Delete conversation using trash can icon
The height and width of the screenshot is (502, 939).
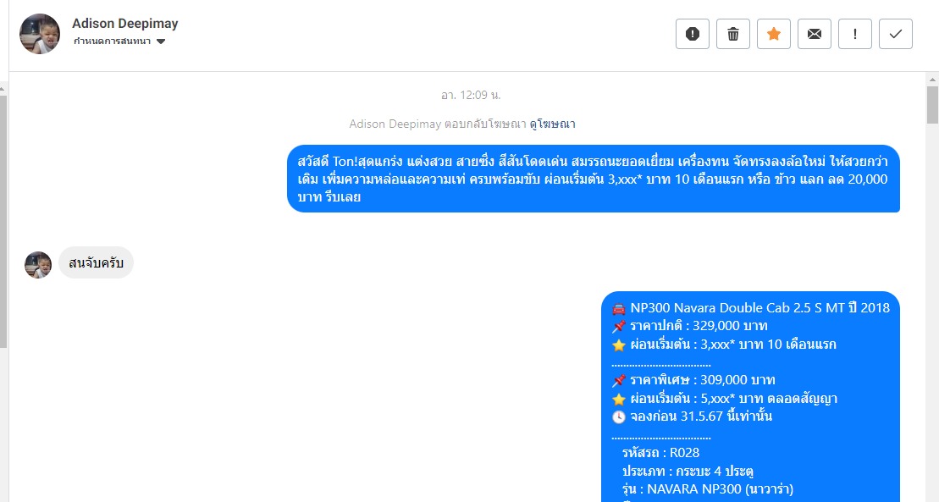click(x=733, y=34)
